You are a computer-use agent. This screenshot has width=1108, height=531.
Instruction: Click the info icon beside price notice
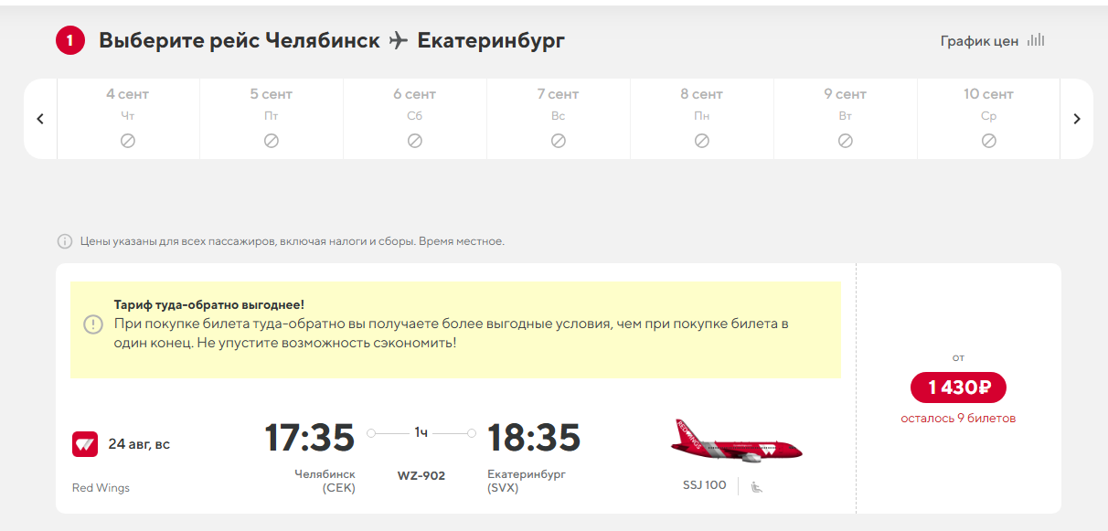(x=65, y=241)
